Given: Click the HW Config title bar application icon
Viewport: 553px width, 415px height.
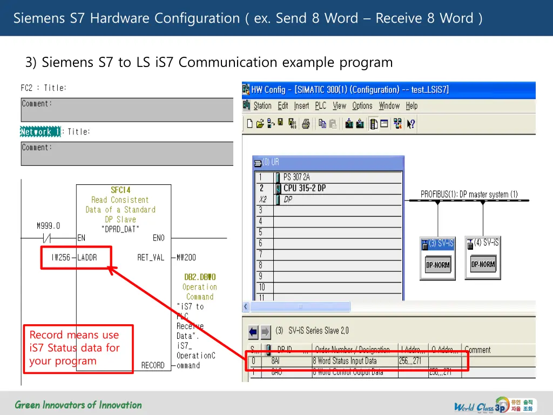Looking at the screenshot, I should tap(246, 89).
